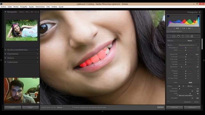The width and height of the screenshot is (205, 115).
Task: Select the Crop Overlay tool
Action: point(169,36)
